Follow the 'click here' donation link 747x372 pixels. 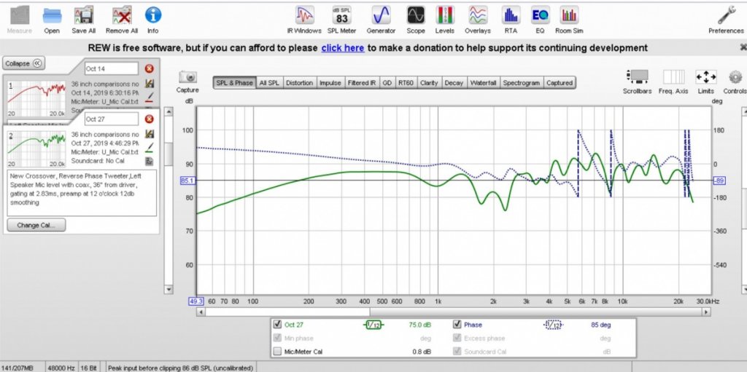pos(343,48)
